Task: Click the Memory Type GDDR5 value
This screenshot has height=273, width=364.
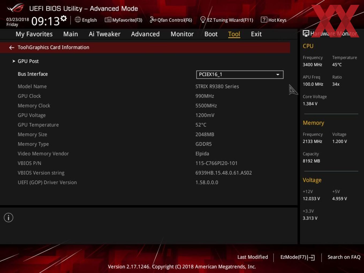Action: point(203,144)
